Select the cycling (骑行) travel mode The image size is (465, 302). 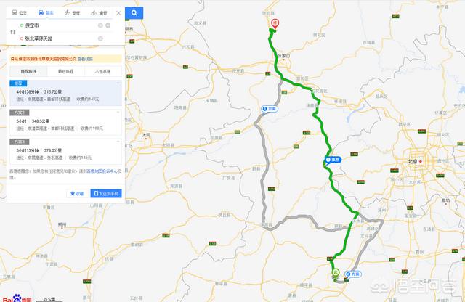99,13
